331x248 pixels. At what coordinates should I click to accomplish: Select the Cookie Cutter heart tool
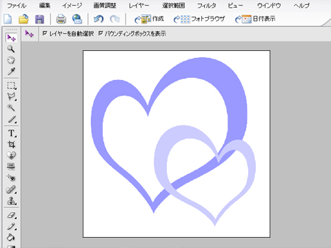tap(11, 156)
